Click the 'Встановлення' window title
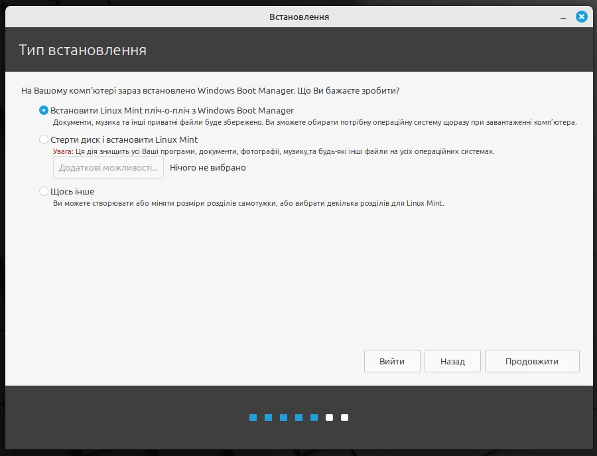This screenshot has width=597, height=456. point(299,17)
